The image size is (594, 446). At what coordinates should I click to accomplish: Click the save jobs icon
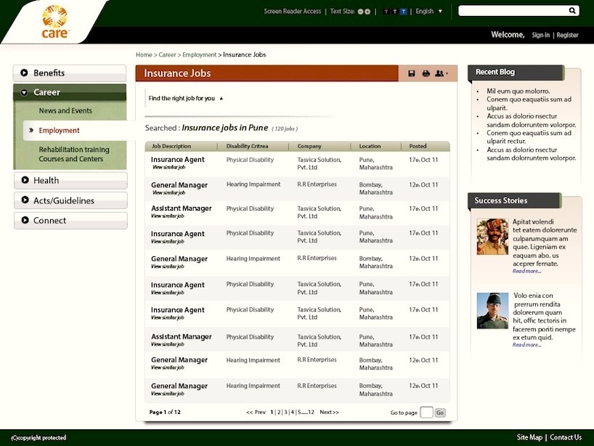pyautogui.click(x=412, y=73)
